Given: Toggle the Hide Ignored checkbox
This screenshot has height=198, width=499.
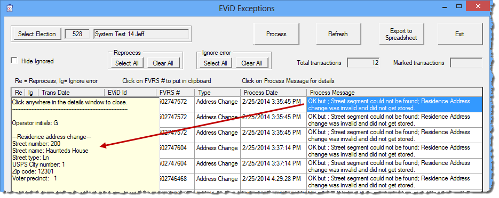Looking at the screenshot, I should click(14, 61).
